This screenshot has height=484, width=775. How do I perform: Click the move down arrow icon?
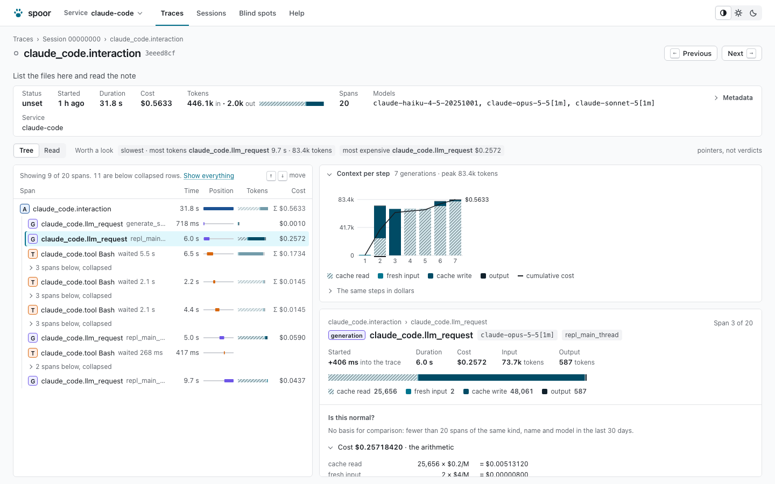click(x=283, y=176)
